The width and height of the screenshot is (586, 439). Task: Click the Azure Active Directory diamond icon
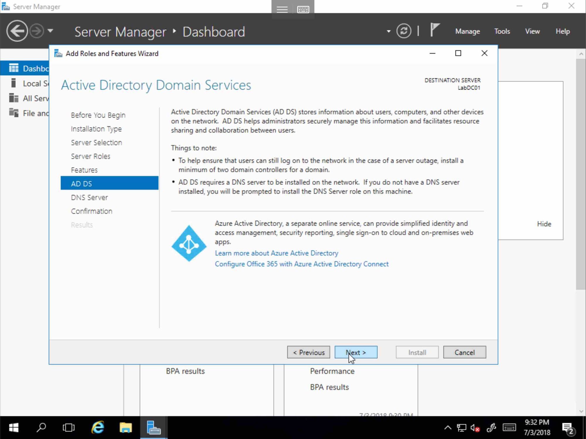pos(189,243)
